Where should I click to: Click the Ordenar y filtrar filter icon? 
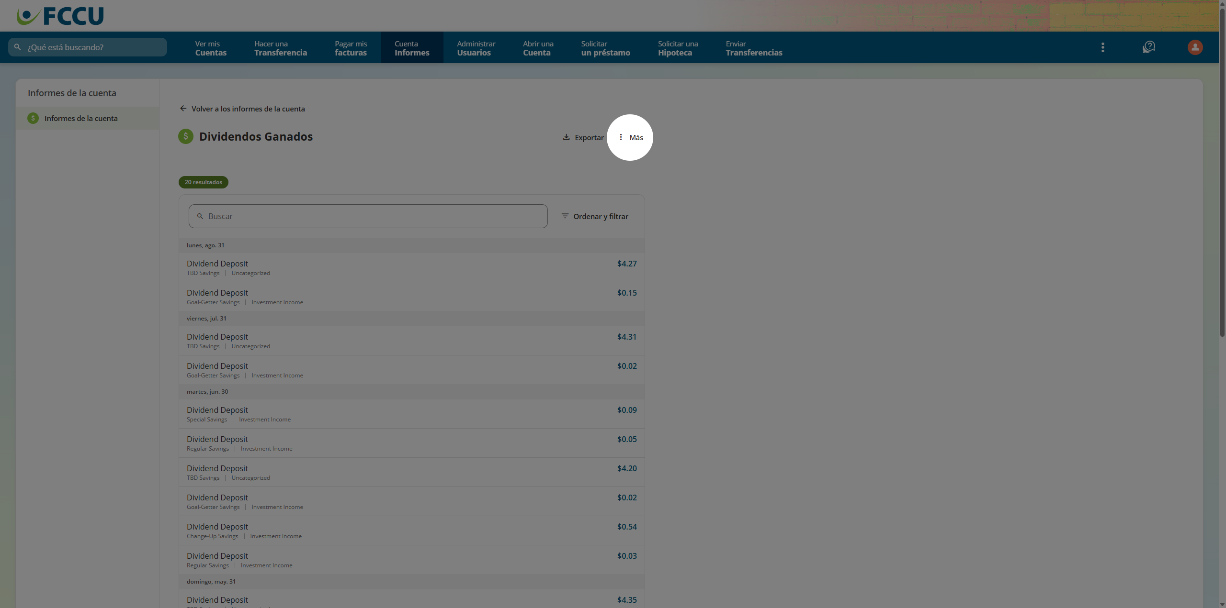click(x=565, y=216)
